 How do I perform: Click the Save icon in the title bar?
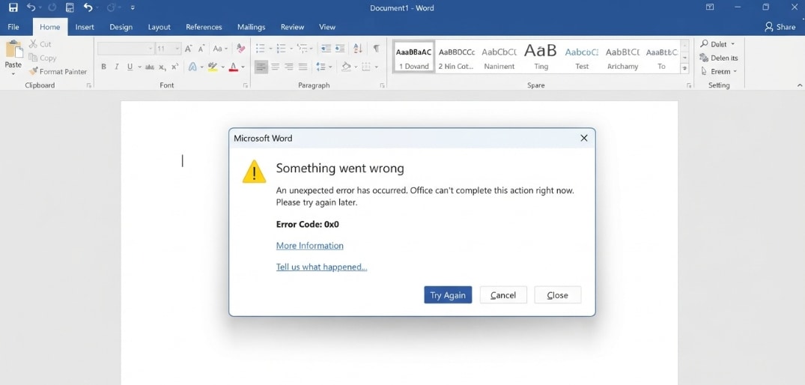coord(13,7)
